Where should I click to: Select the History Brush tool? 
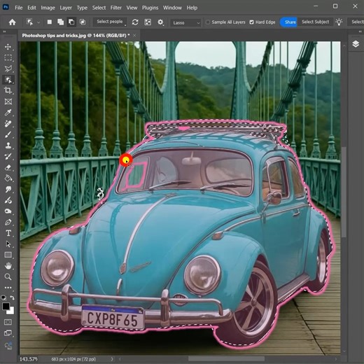pos(8,157)
